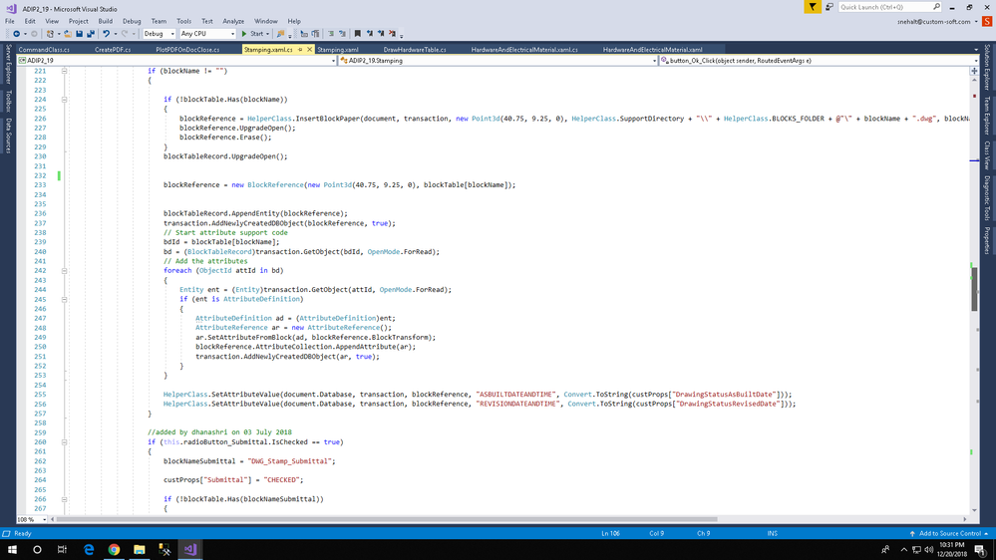
Task: Click the notifications flag icon
Action: tap(814, 7)
